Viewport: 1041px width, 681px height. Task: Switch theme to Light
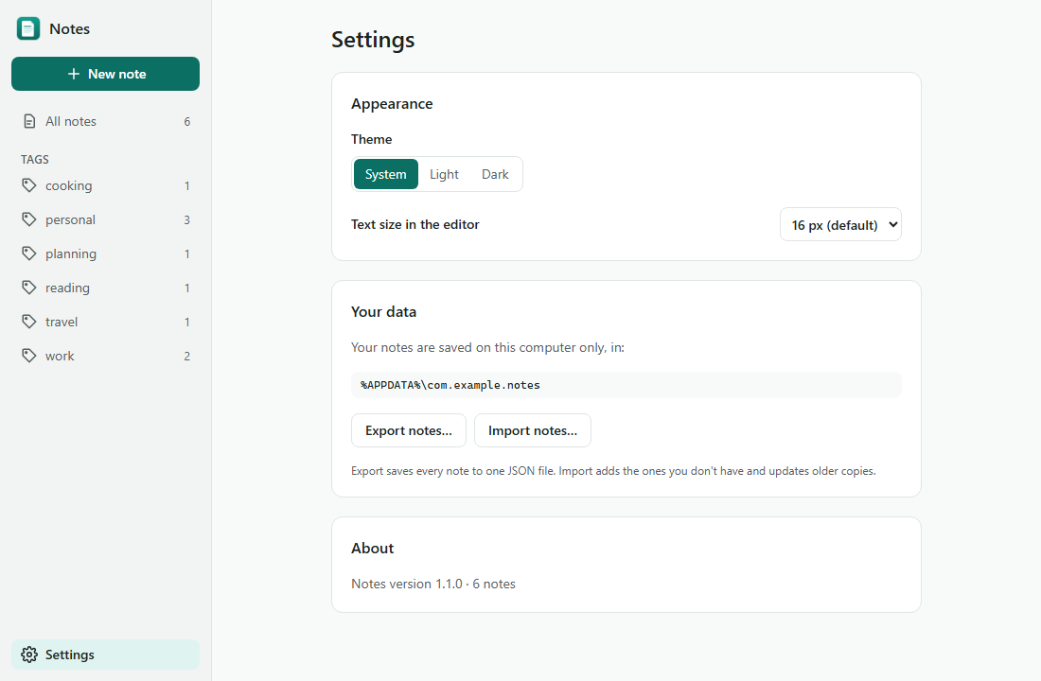(444, 174)
